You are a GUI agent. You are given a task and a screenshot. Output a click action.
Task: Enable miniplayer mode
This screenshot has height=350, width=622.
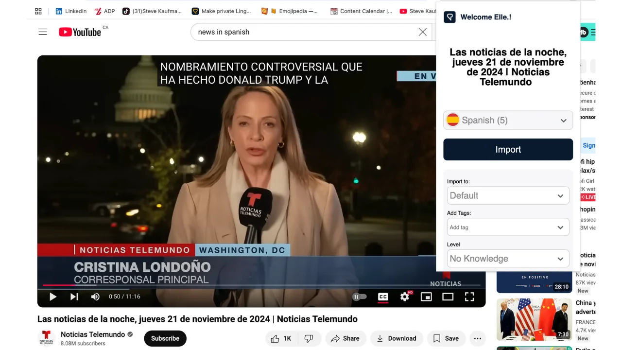[x=426, y=297]
